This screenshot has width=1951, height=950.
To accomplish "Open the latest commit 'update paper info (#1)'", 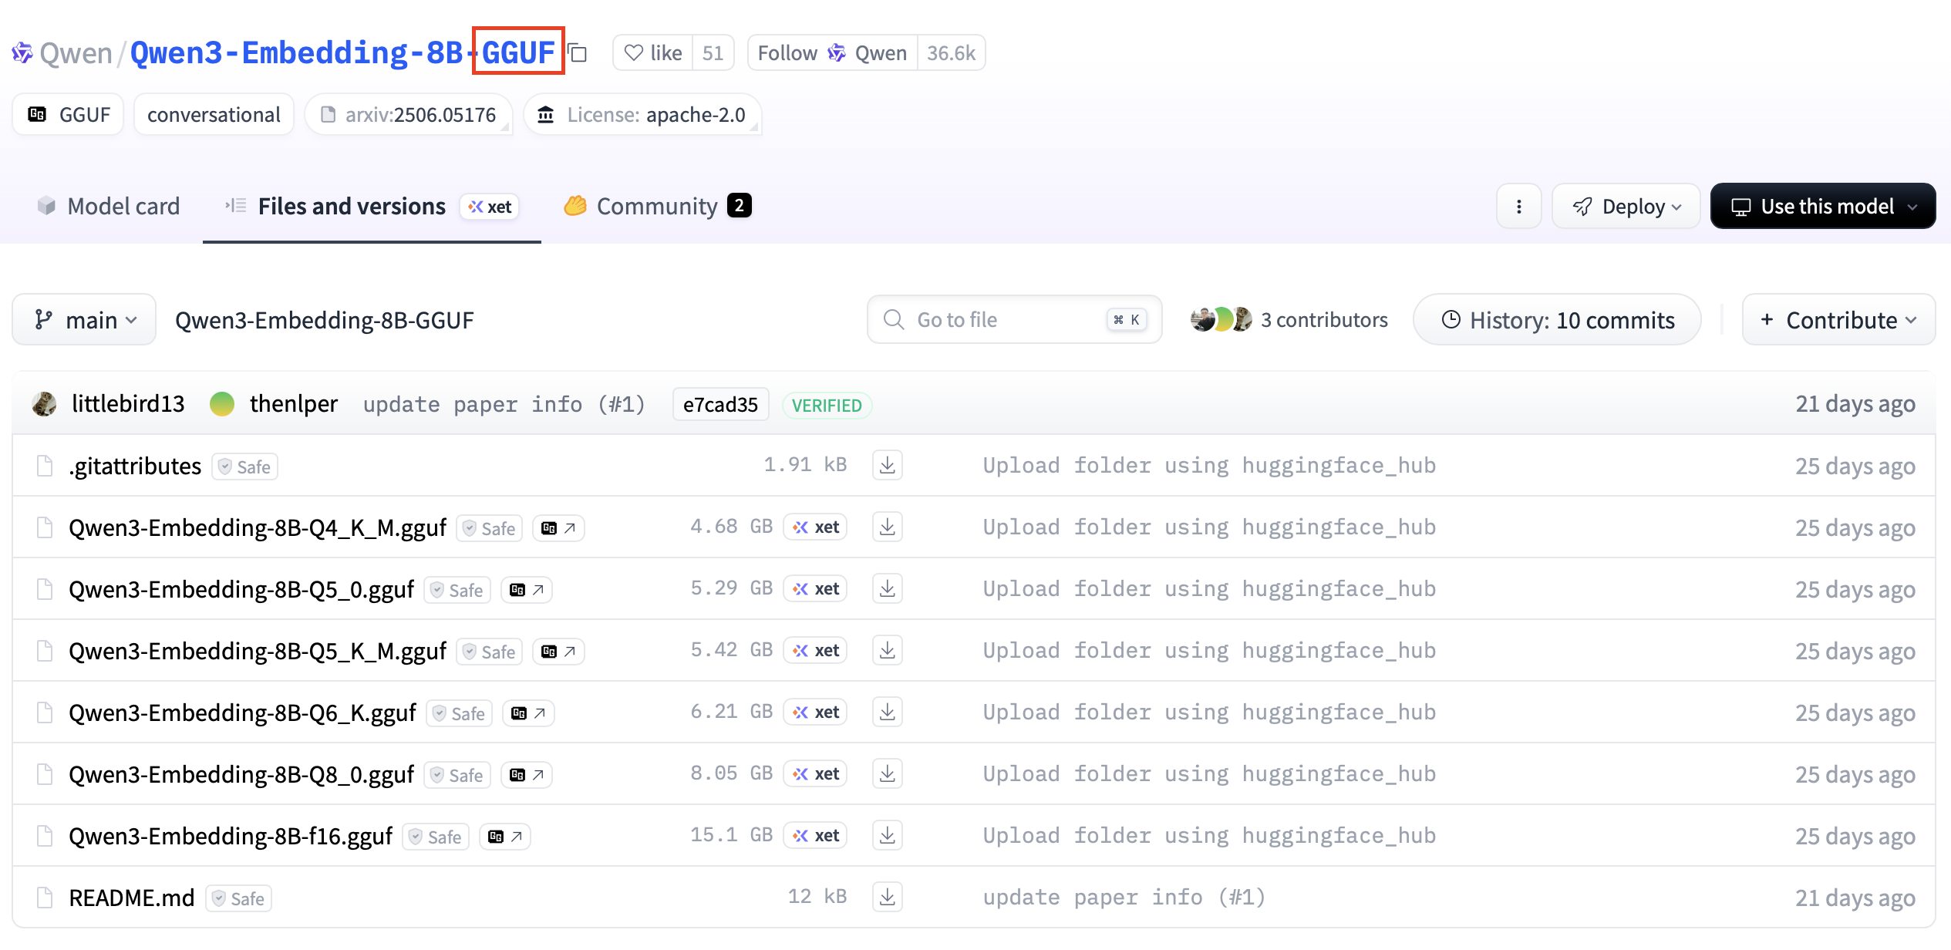I will pyautogui.click(x=504, y=404).
